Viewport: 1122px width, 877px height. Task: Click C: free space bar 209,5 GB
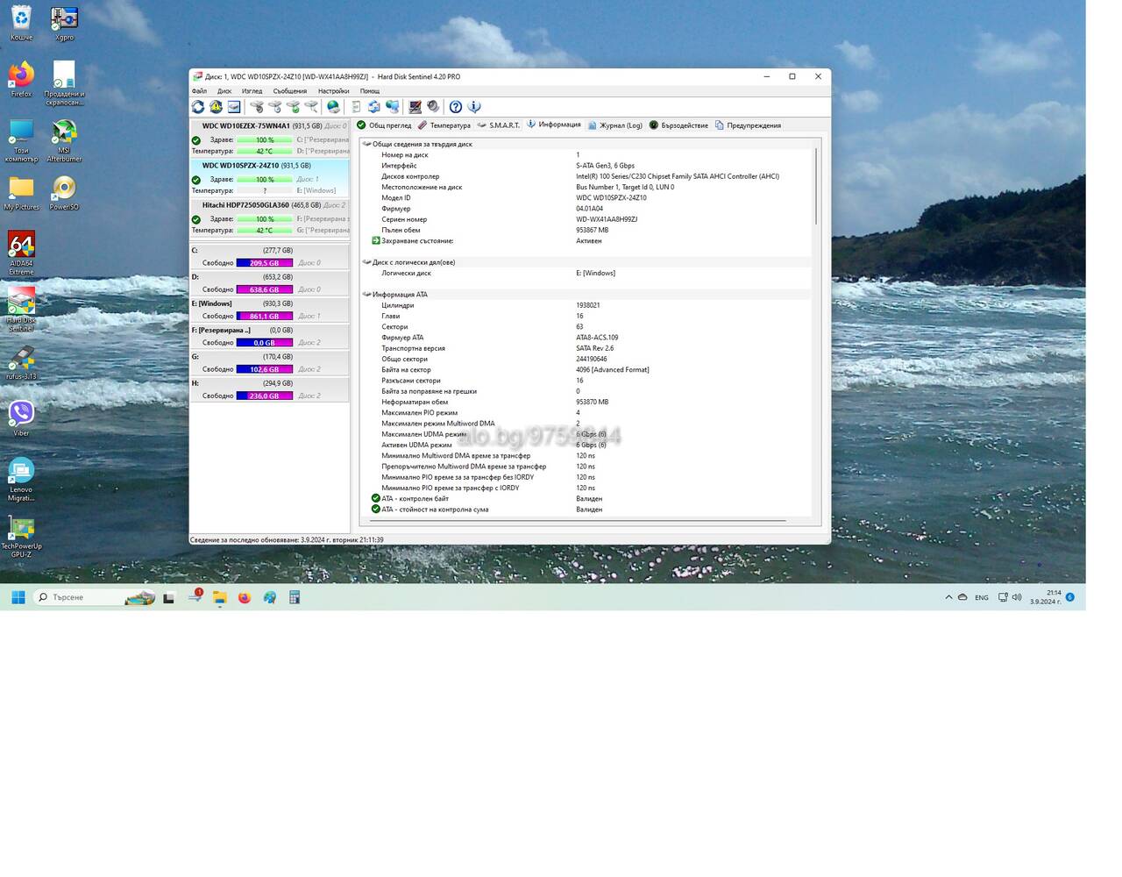[265, 263]
